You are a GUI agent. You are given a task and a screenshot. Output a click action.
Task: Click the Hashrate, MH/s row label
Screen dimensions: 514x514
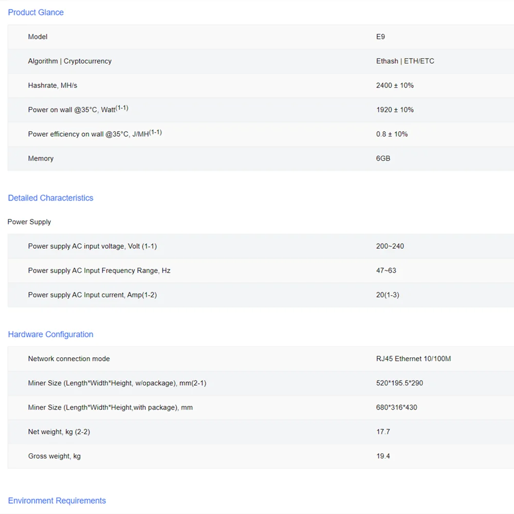(52, 85)
